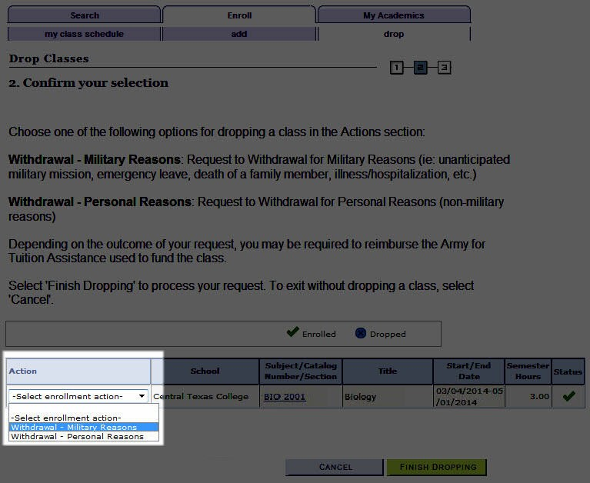
Task: Click the Cancel button
Action: pos(335,467)
